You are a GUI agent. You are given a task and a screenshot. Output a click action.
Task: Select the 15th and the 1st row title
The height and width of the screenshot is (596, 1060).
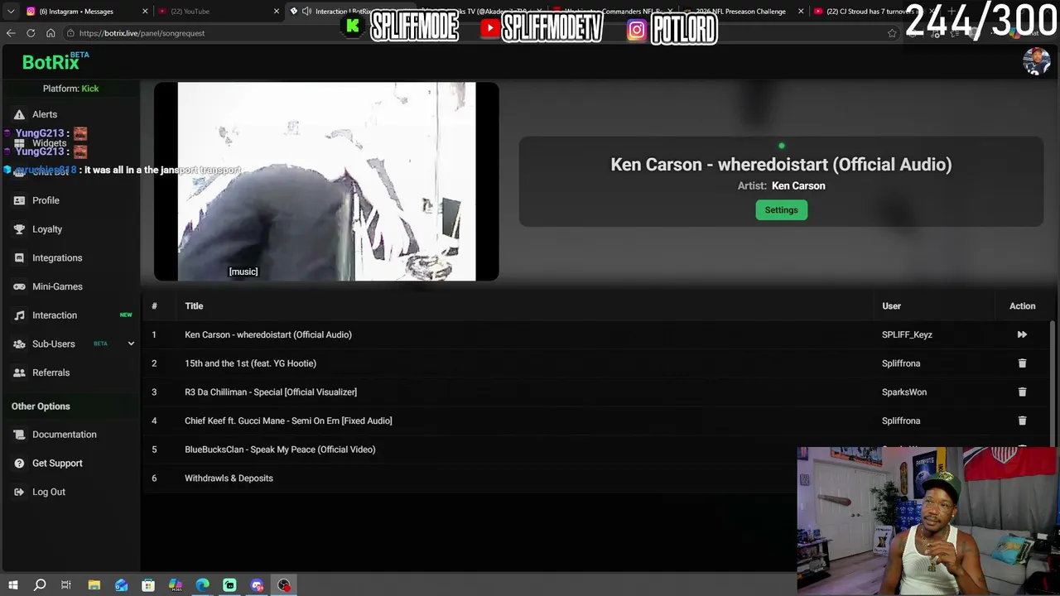(250, 363)
